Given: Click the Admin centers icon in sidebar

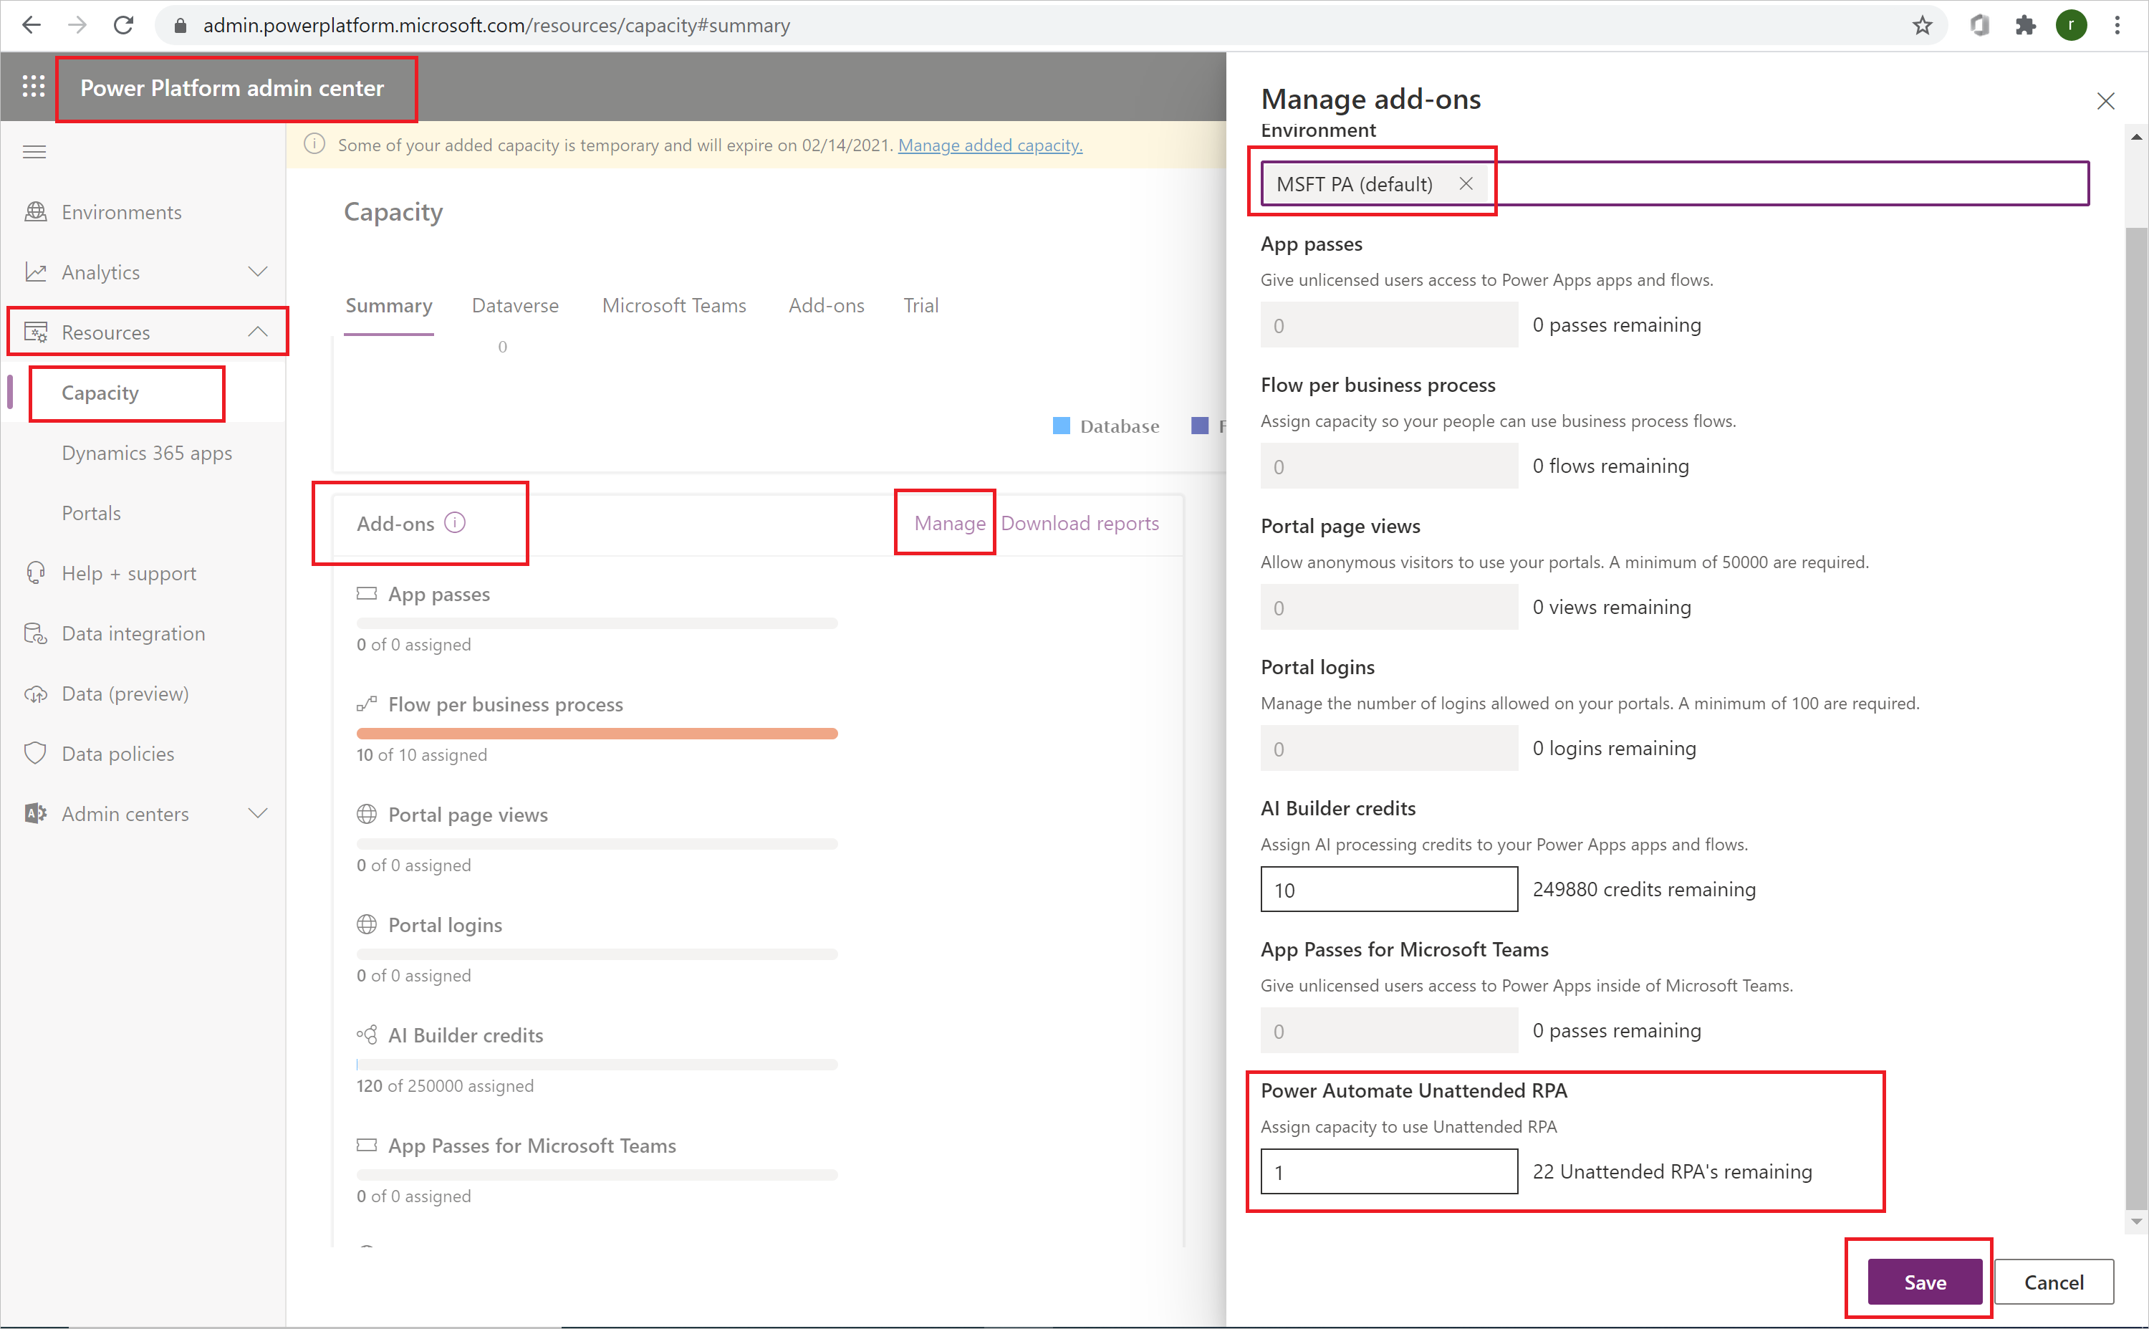Looking at the screenshot, I should tap(32, 813).
